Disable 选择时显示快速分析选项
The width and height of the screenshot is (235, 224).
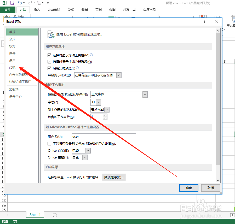49,62
